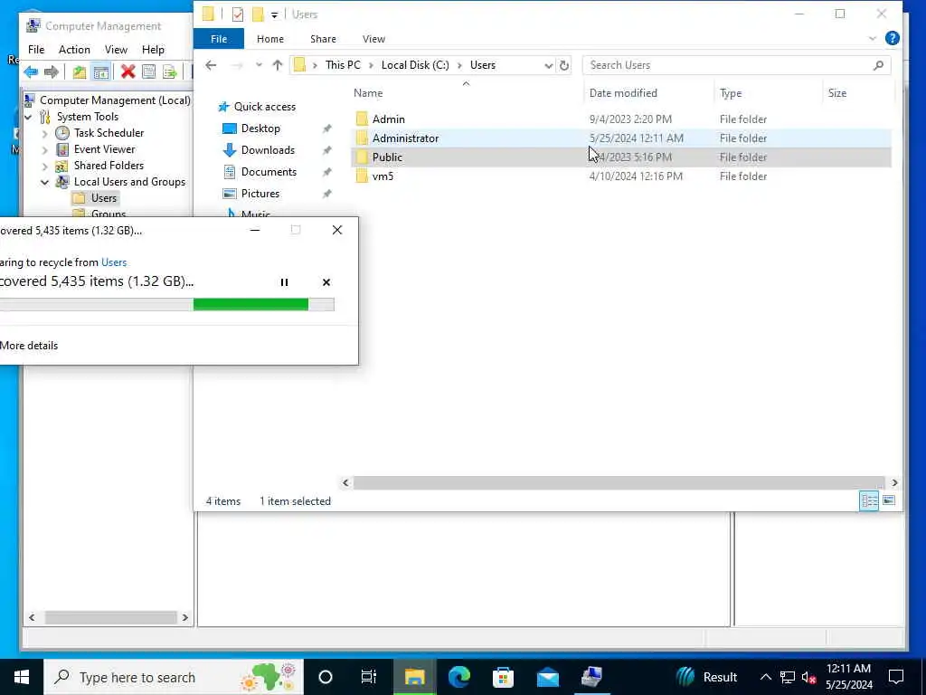
Task: Click the Explorer horizontal scrollbar right arrow
Action: pos(894,483)
